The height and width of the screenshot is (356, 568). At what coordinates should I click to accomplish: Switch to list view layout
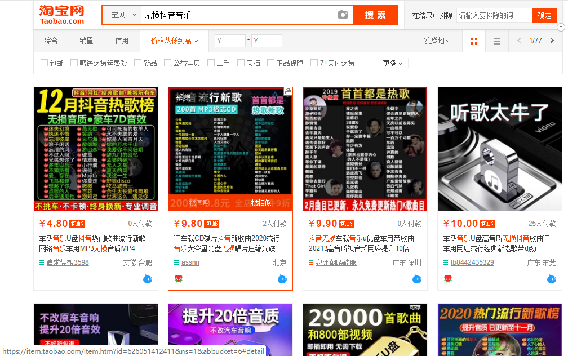pos(497,41)
